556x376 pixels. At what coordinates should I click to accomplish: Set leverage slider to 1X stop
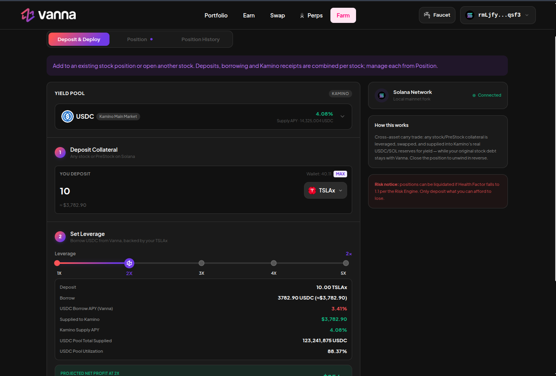pyautogui.click(x=57, y=263)
